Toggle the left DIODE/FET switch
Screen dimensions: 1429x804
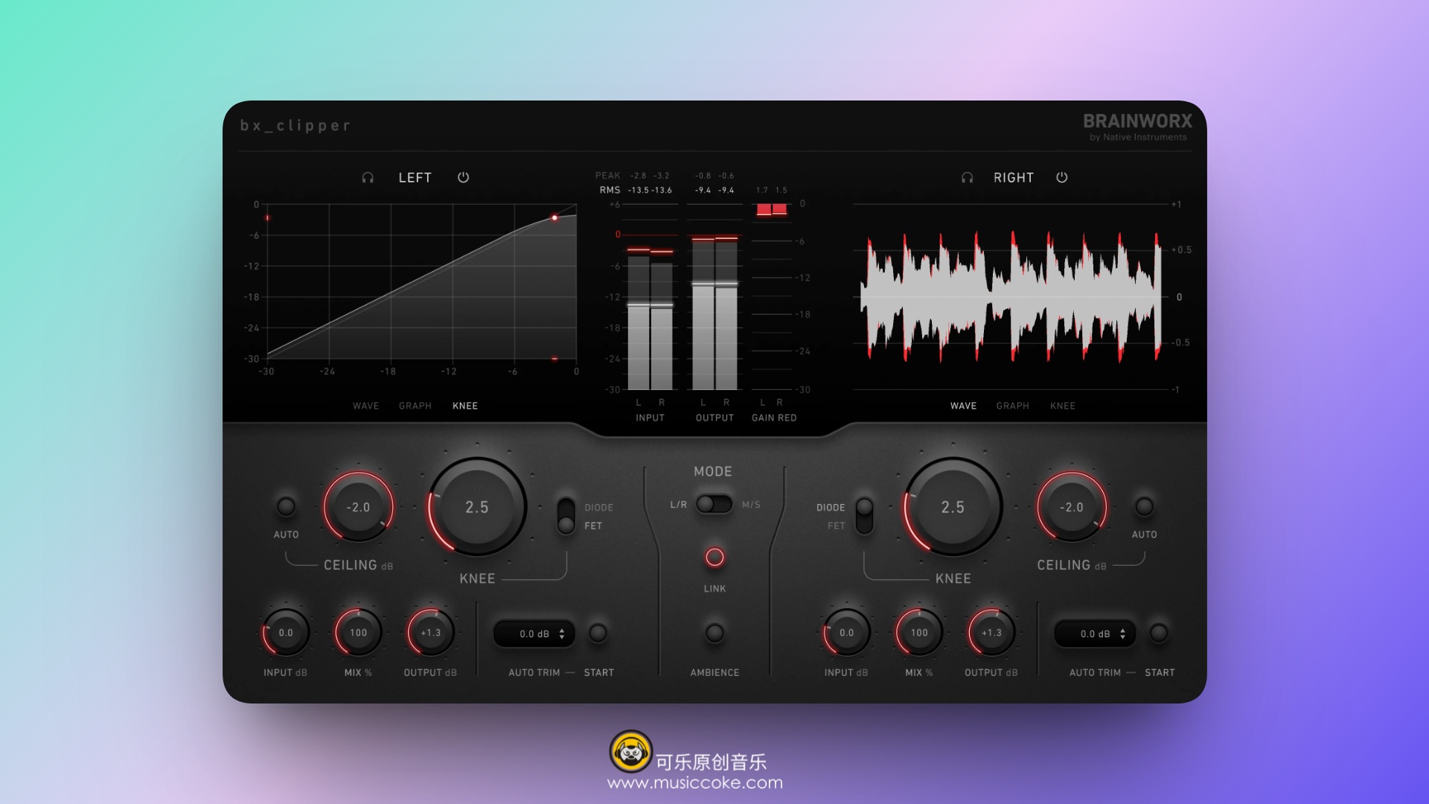click(x=566, y=516)
